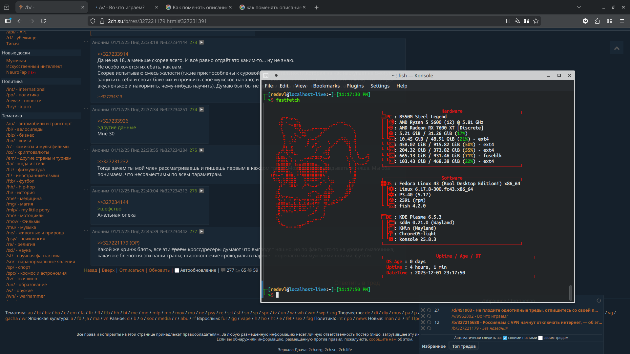Click the Firefox reload page button
The width and height of the screenshot is (630, 354).
pyautogui.click(x=43, y=21)
